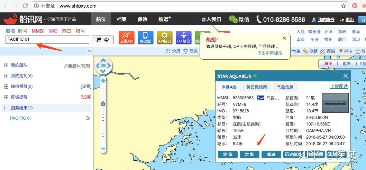This screenshot has width=366, height=170.
Task: Expand the 微信提醒(5) section
Action: point(6,87)
